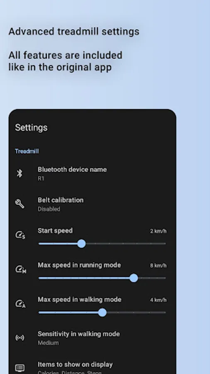Click the wrench icon for Belt calibration
210x374 pixels.
click(x=20, y=204)
